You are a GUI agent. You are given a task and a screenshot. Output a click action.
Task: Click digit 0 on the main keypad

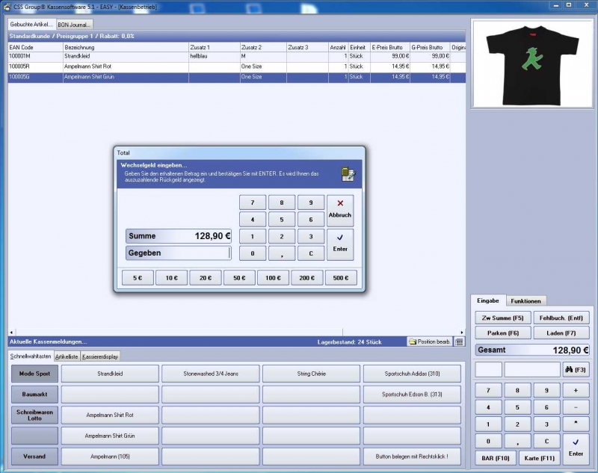[x=488, y=442]
